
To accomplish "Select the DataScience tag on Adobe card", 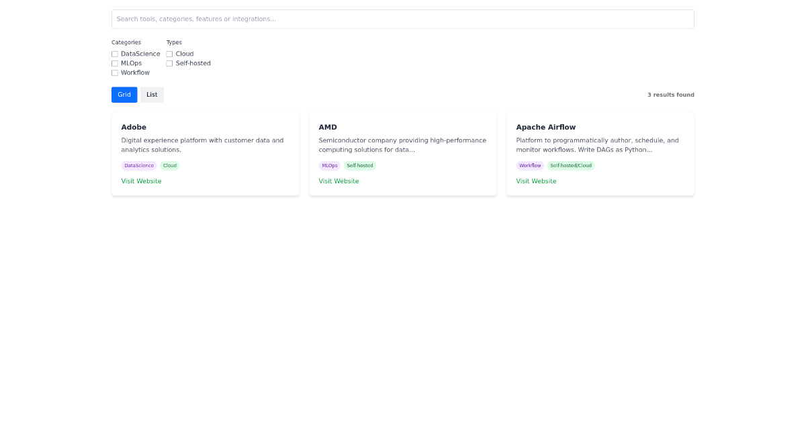I will click(x=138, y=165).
